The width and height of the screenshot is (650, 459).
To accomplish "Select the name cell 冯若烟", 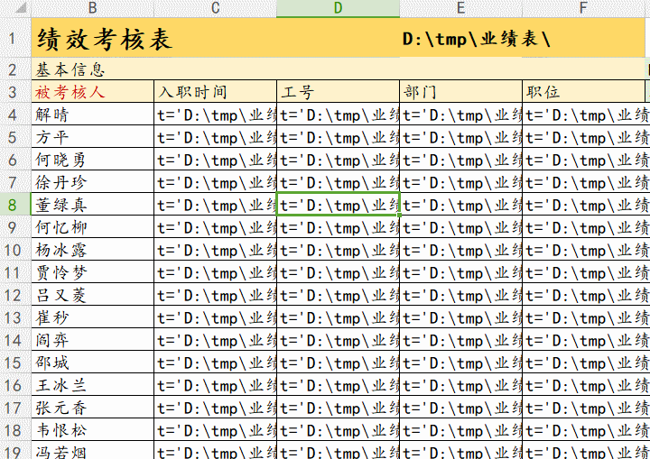I will click(x=92, y=450).
